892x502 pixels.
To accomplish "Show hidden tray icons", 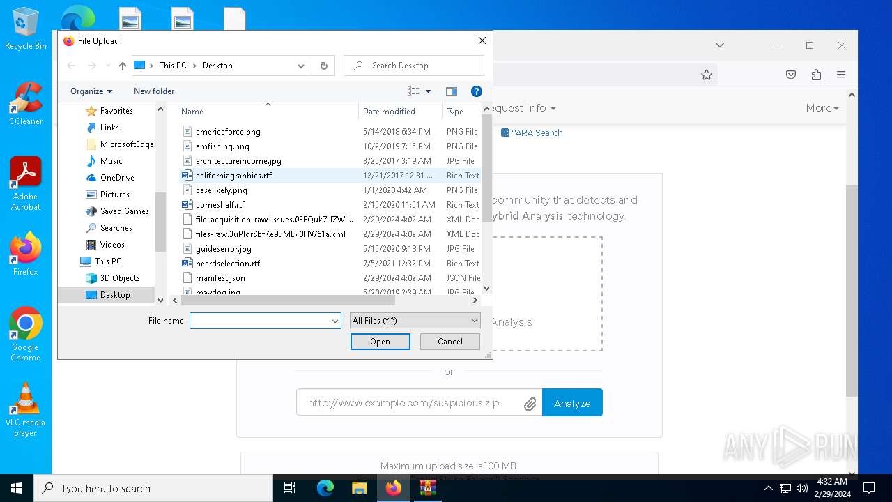I will click(769, 488).
